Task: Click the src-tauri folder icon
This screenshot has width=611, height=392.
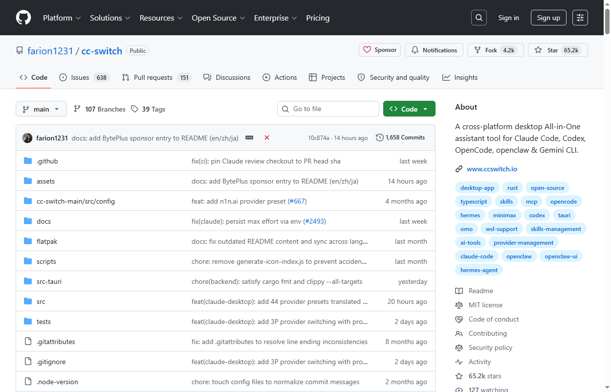Action: click(28, 281)
